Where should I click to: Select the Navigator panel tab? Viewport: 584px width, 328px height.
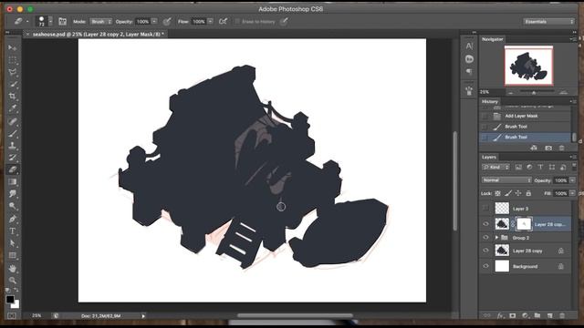(x=492, y=39)
